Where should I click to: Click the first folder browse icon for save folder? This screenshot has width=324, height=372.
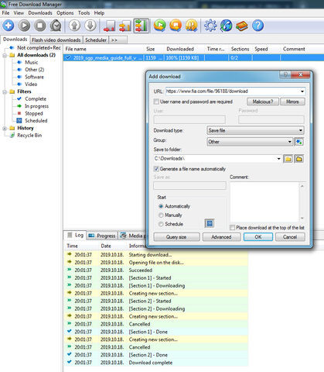click(288, 159)
